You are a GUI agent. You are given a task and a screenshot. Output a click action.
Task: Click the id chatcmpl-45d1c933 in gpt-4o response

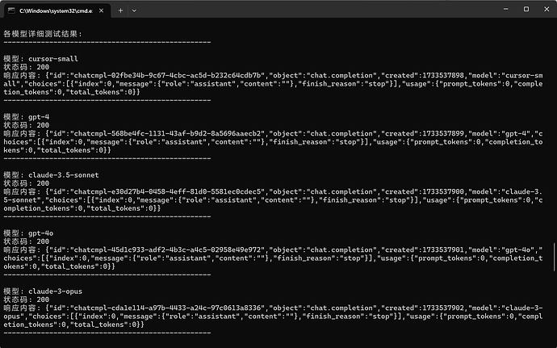point(169,249)
